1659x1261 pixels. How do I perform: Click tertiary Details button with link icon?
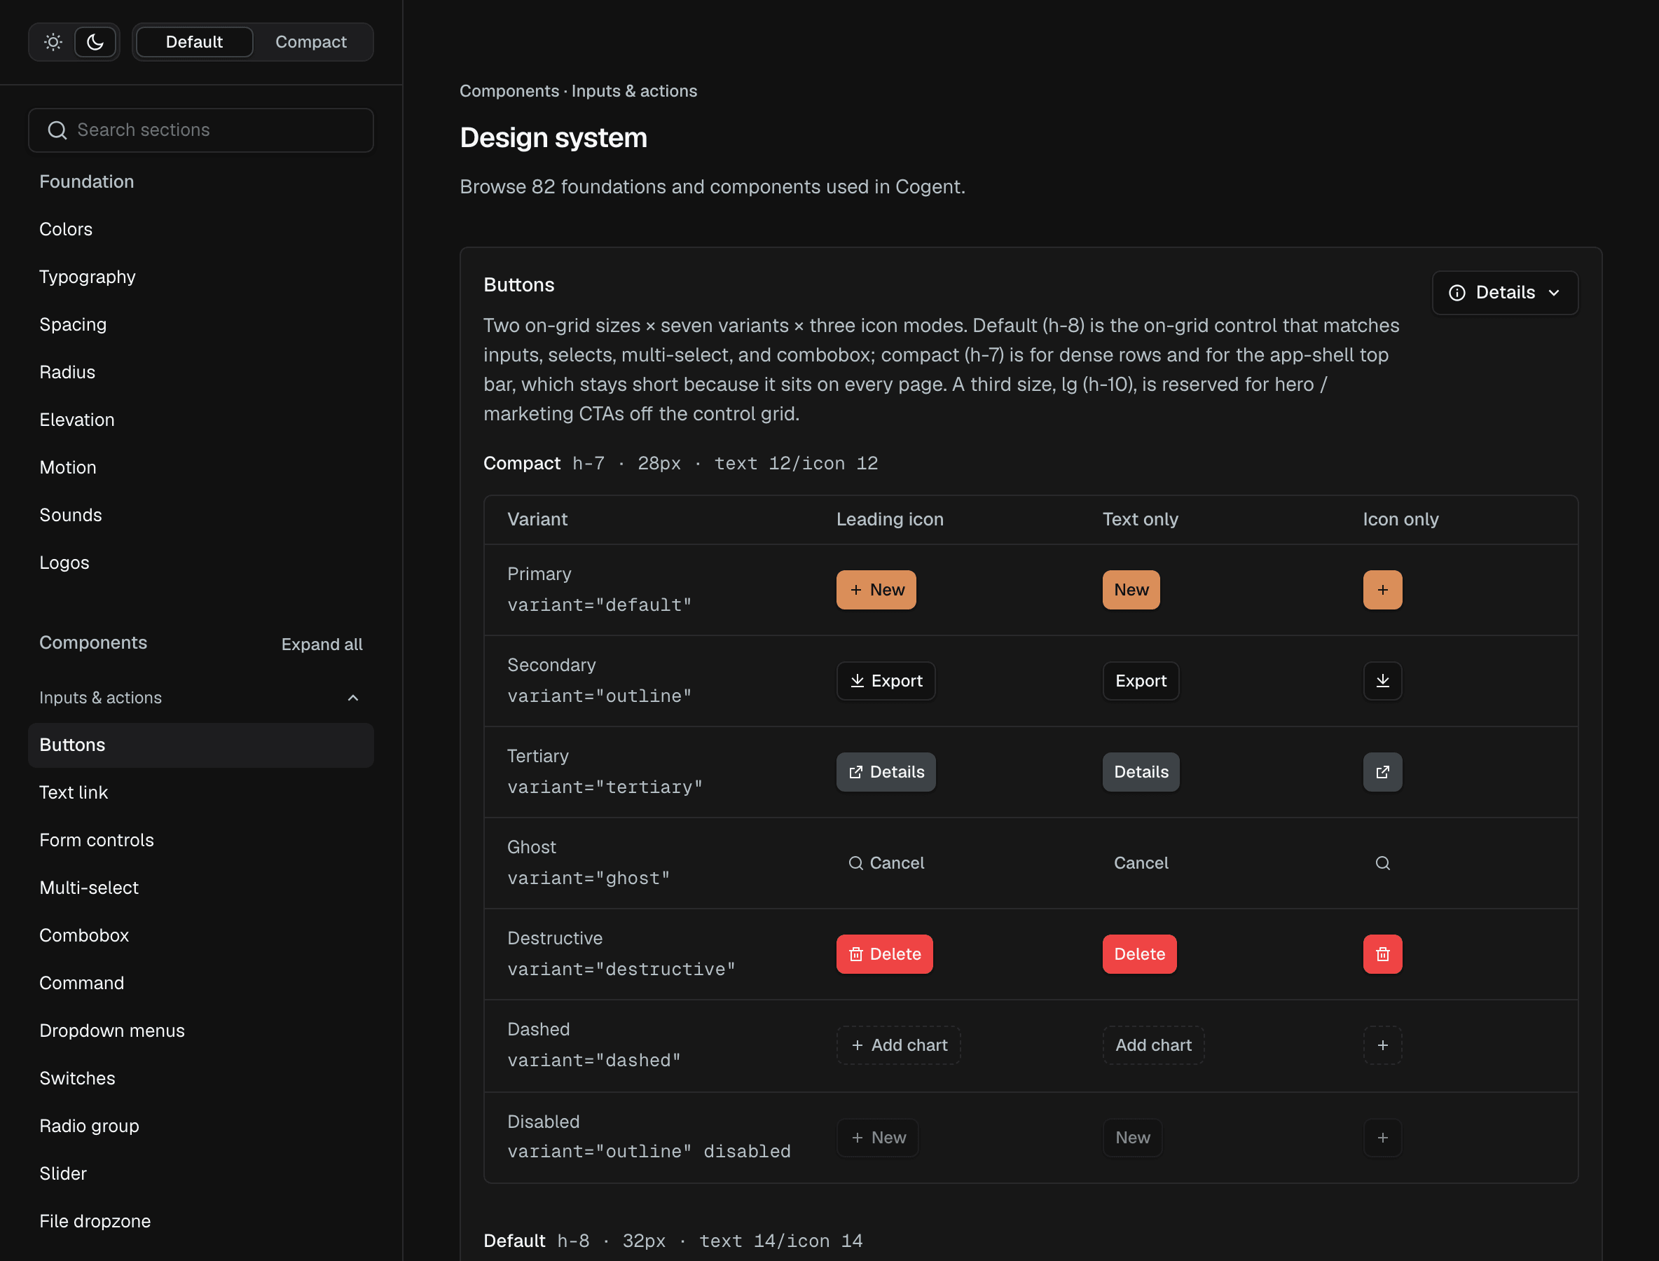click(x=886, y=771)
